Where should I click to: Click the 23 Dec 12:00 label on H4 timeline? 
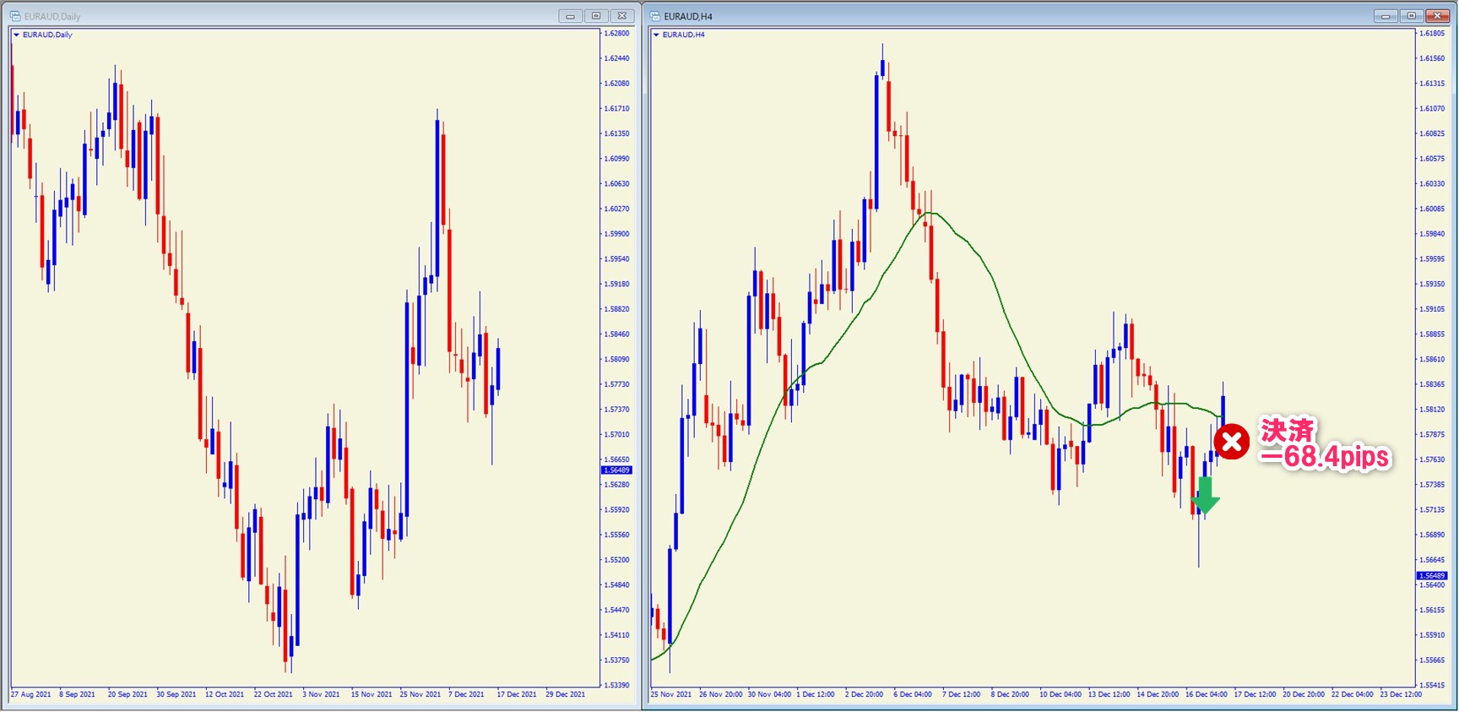(x=1401, y=694)
